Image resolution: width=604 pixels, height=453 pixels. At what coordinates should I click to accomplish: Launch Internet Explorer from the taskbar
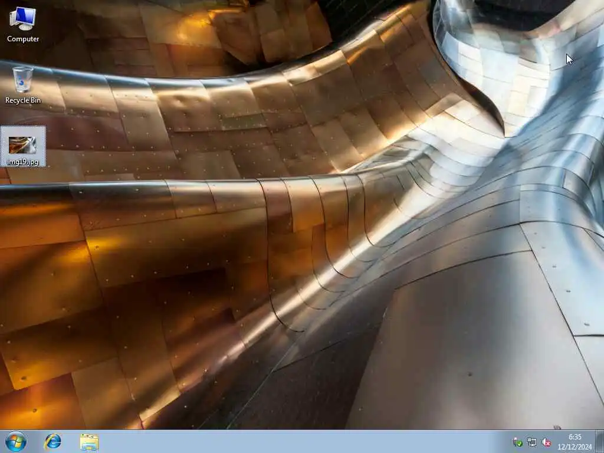pyautogui.click(x=52, y=442)
